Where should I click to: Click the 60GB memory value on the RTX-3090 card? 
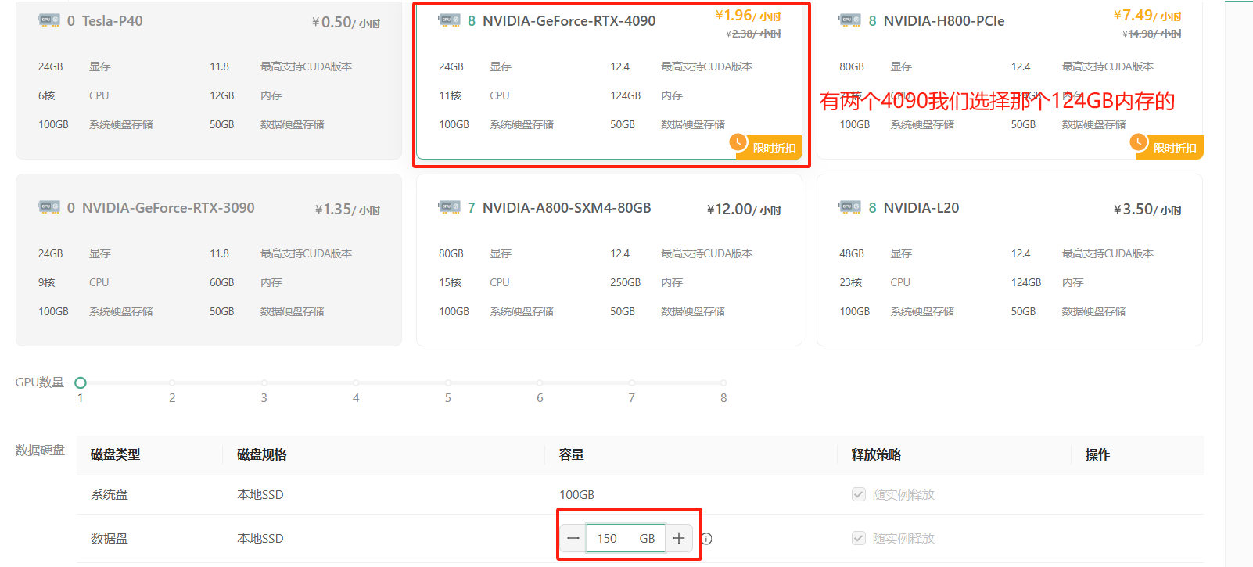point(222,282)
